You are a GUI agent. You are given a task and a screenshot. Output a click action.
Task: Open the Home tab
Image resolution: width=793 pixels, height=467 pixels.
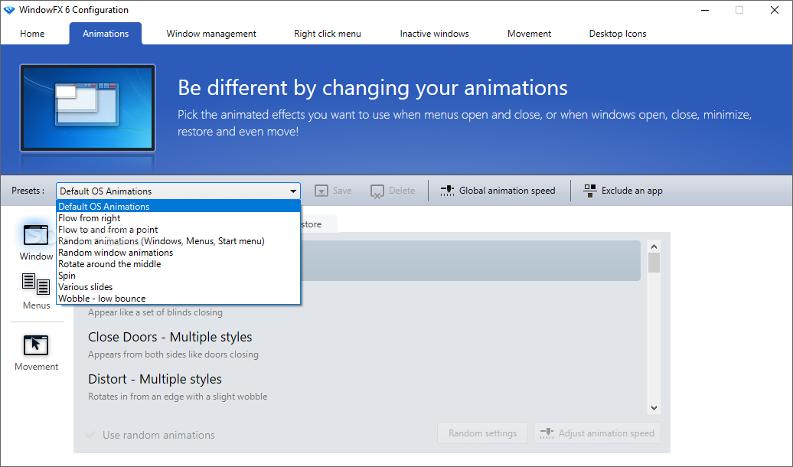point(32,34)
